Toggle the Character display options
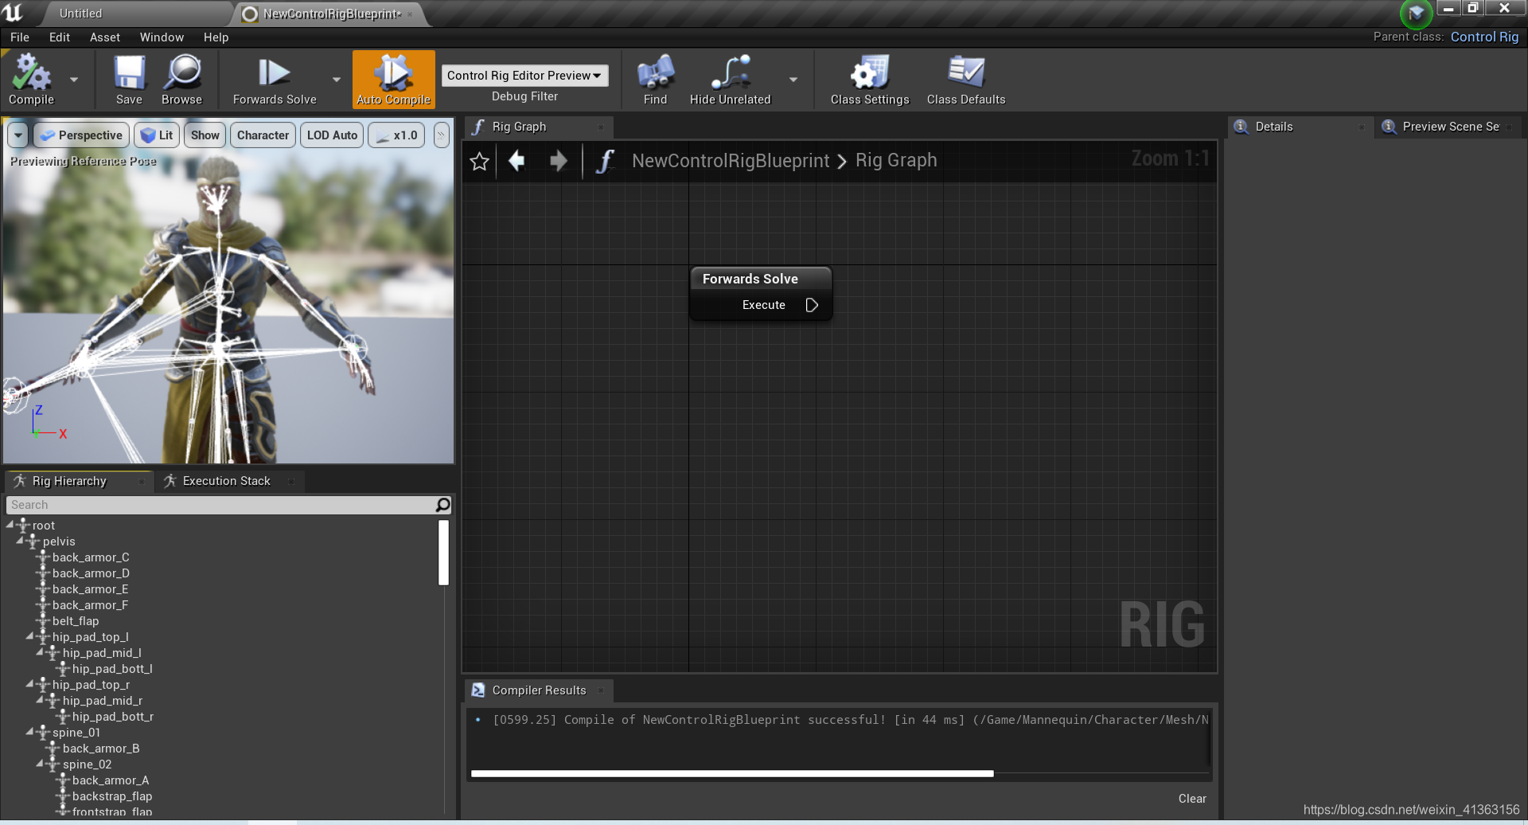 (263, 135)
